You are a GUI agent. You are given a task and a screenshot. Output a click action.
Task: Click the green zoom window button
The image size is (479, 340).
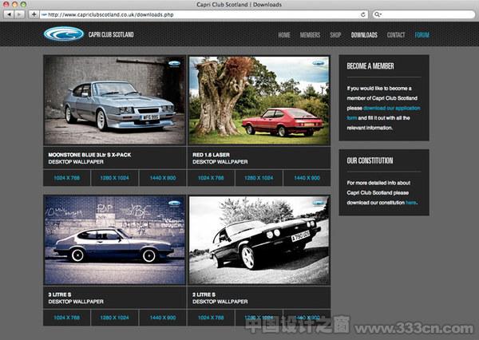click(x=23, y=4)
